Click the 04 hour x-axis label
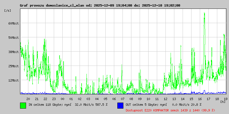The image size is (229, 114). click(97, 99)
